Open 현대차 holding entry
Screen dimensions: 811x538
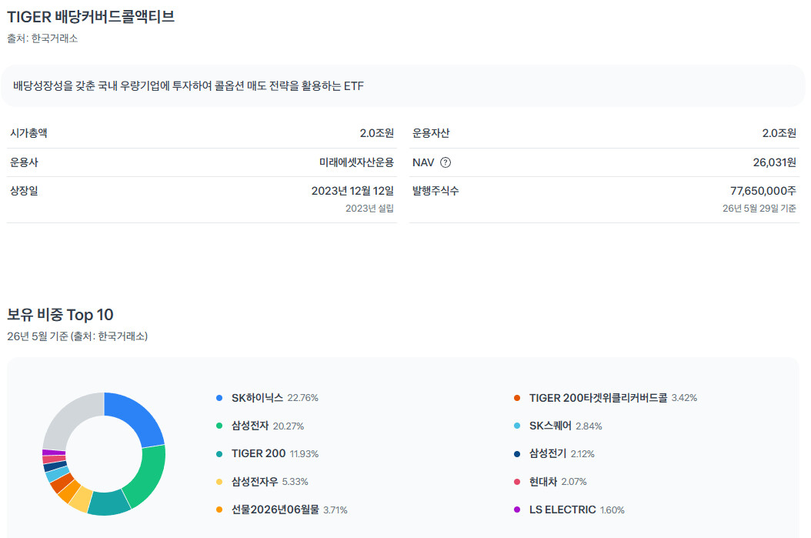[x=543, y=482]
